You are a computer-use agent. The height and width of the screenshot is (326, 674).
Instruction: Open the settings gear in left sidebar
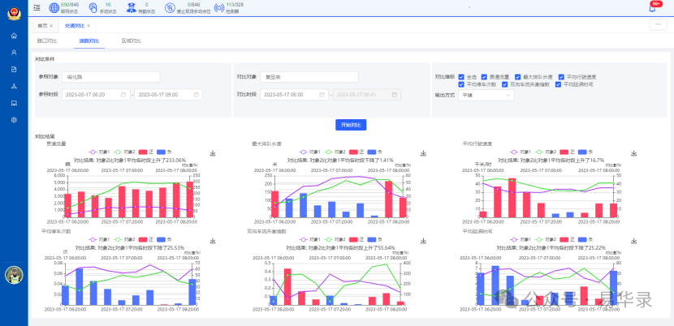point(14,120)
